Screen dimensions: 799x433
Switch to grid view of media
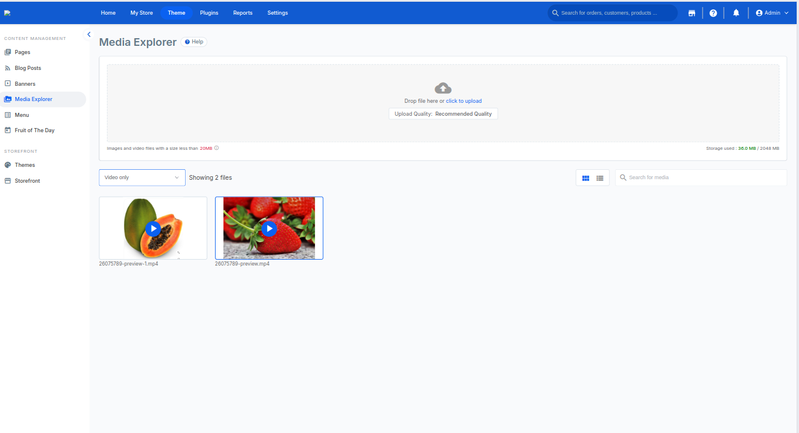(586, 178)
